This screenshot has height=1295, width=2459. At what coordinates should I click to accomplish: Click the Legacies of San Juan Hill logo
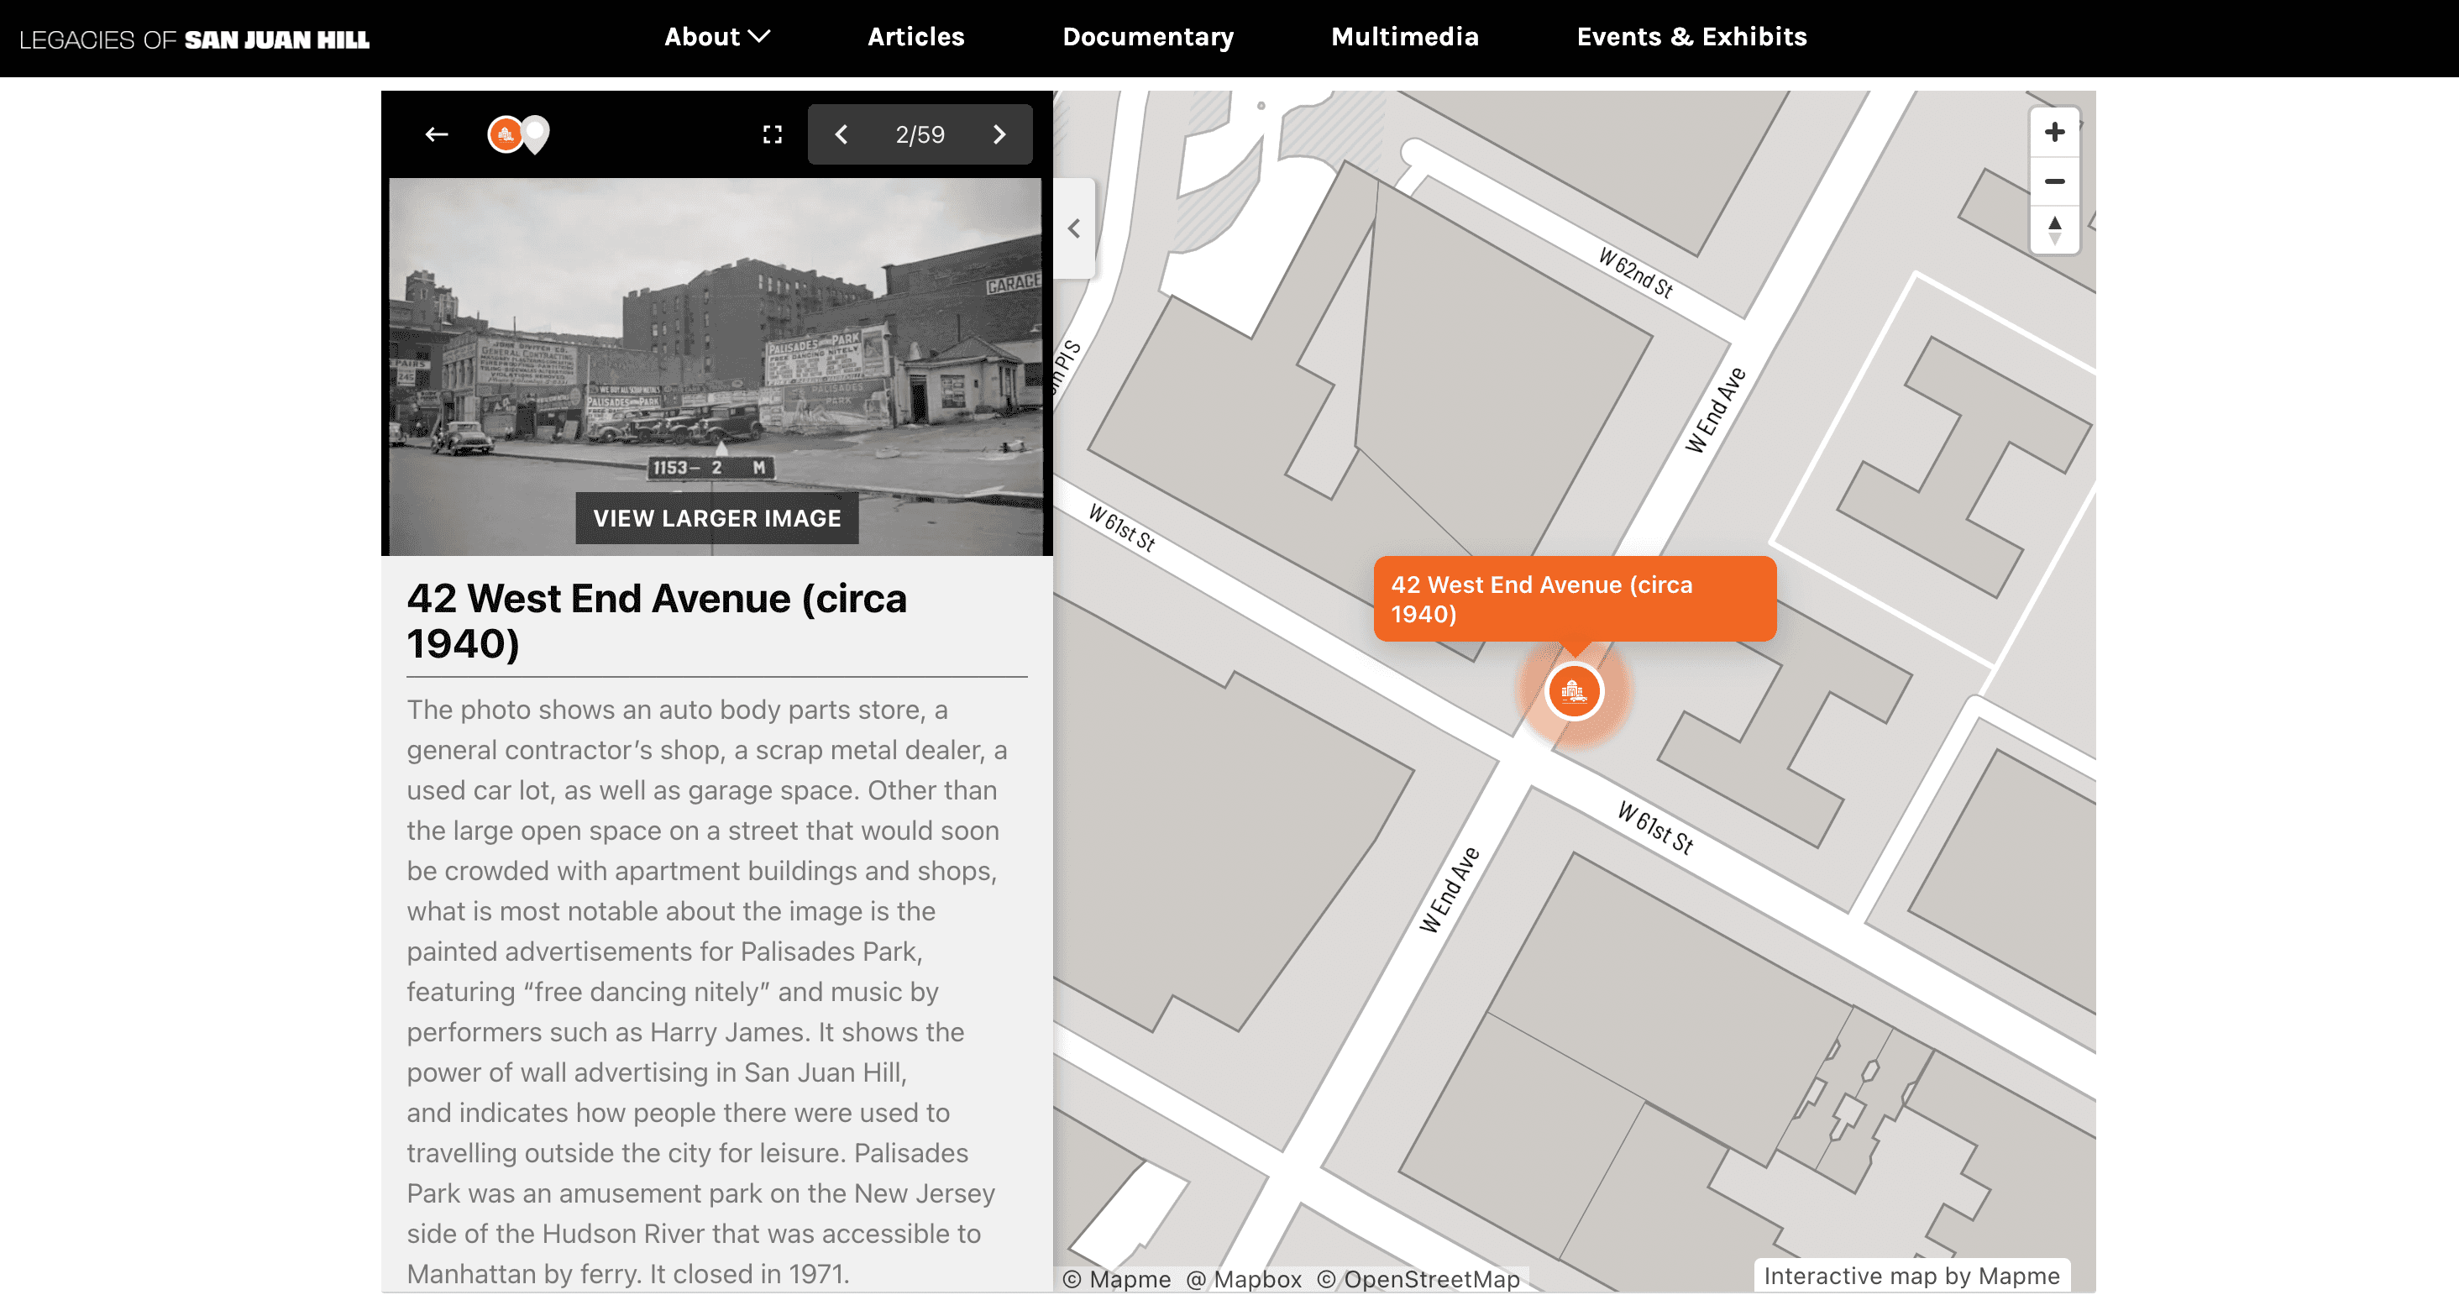click(195, 39)
